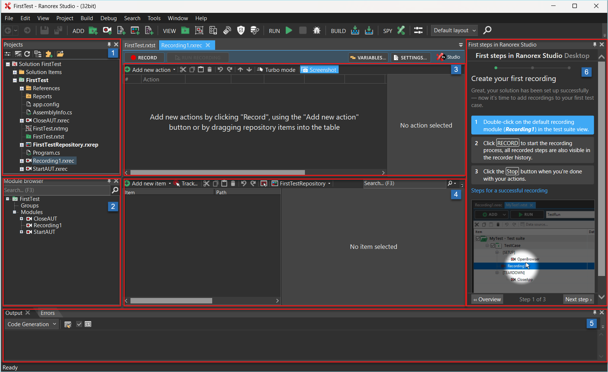Click the SETTINGS... button
Image resolution: width=608 pixels, height=372 pixels.
(410, 58)
